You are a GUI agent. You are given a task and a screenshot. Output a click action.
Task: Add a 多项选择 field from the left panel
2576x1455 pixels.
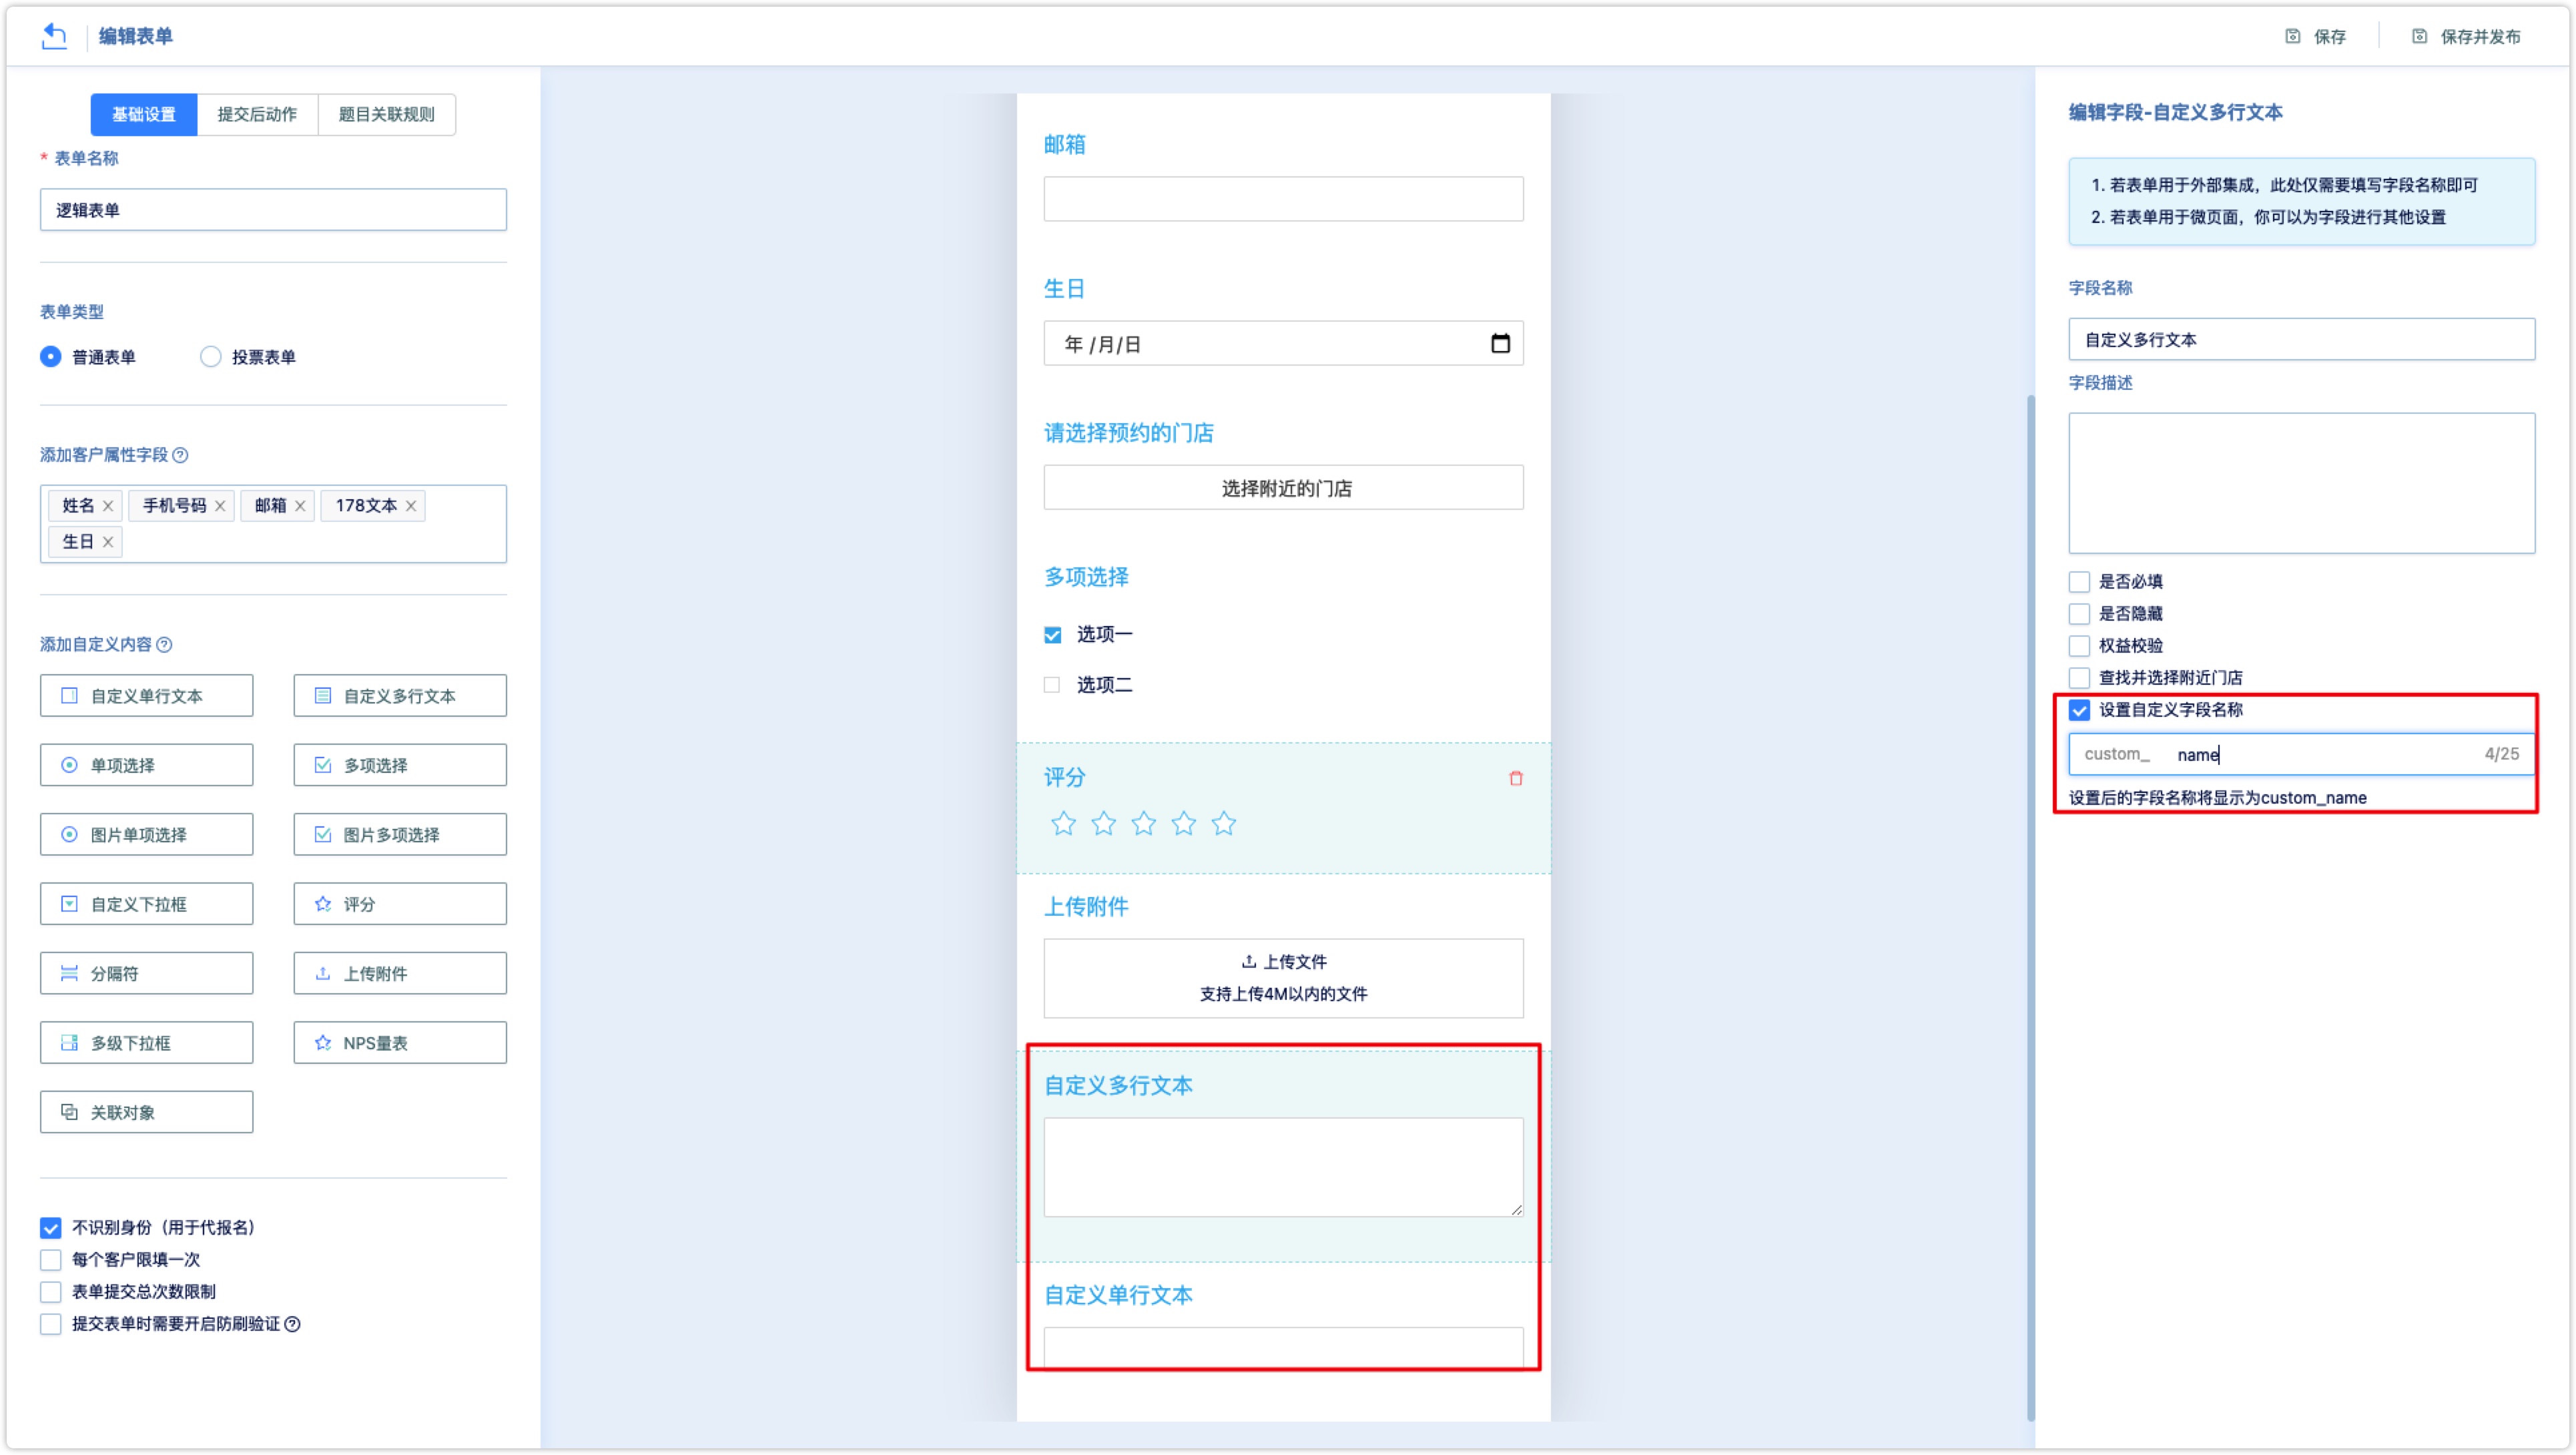tap(400, 765)
